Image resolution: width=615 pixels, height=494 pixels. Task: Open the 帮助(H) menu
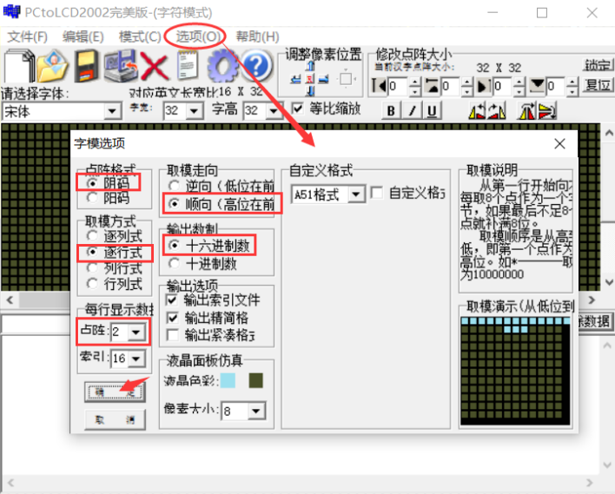tap(257, 36)
